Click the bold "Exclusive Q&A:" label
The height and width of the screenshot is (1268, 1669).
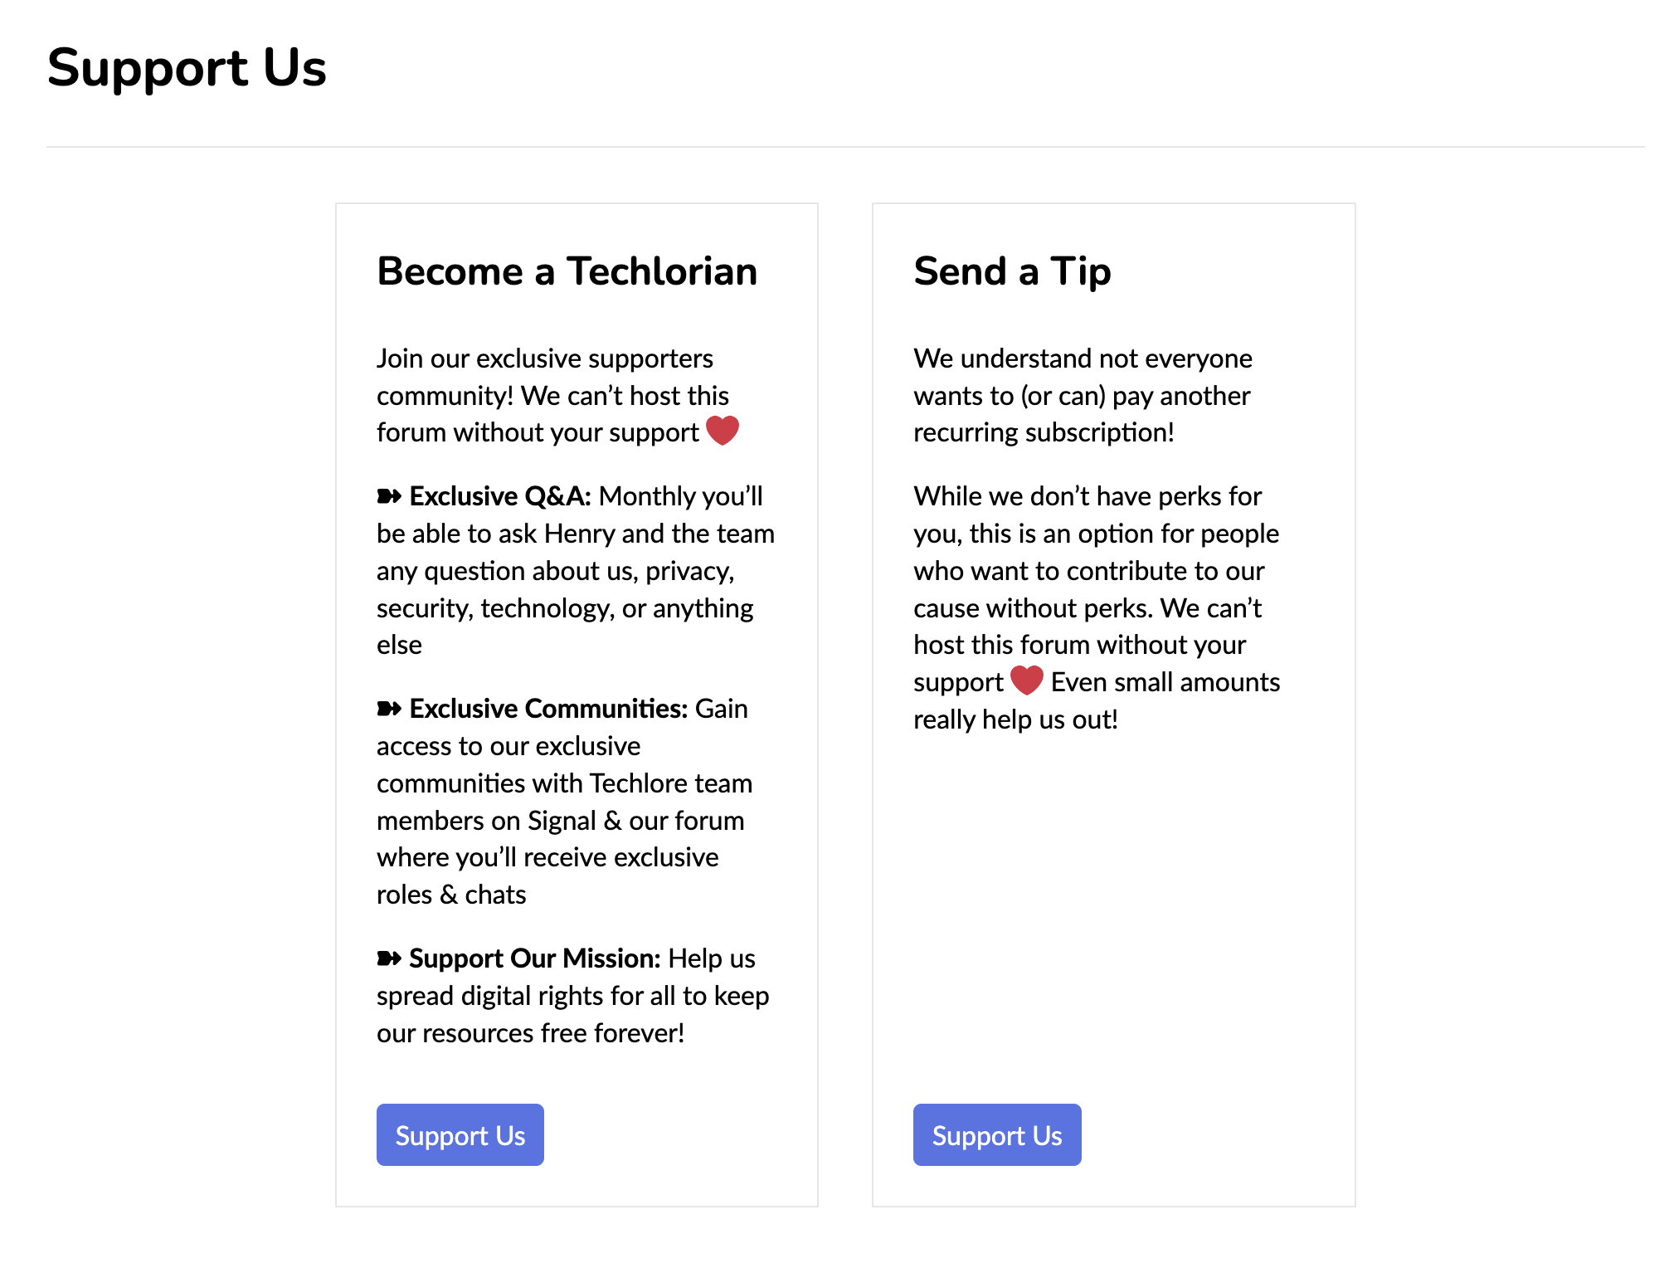coord(500,496)
